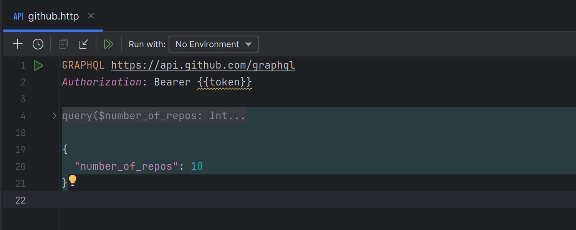Click the stacked documents toolbar icon
Screen dimensions: 576x230
tap(63, 44)
